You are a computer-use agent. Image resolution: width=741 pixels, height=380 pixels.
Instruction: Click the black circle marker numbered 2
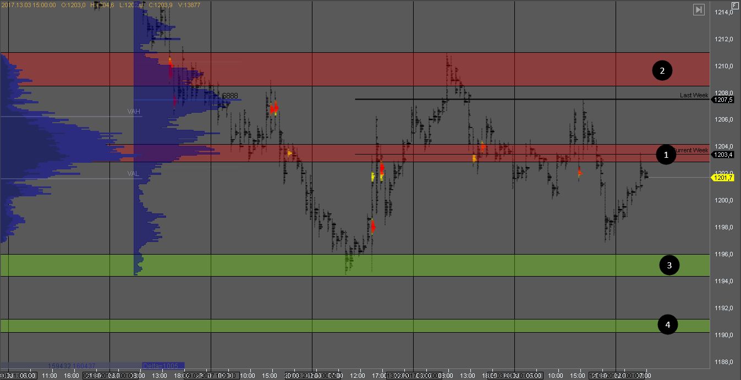point(662,70)
